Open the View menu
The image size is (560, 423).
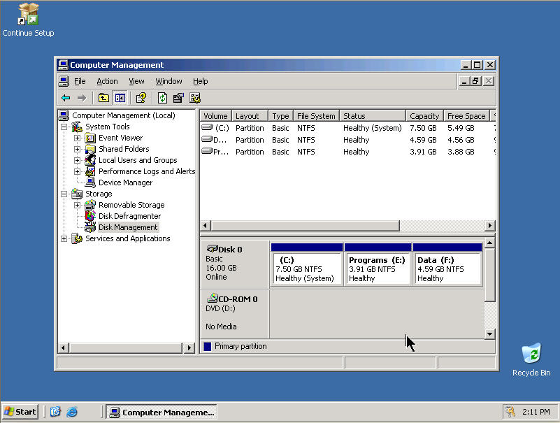[x=136, y=82]
